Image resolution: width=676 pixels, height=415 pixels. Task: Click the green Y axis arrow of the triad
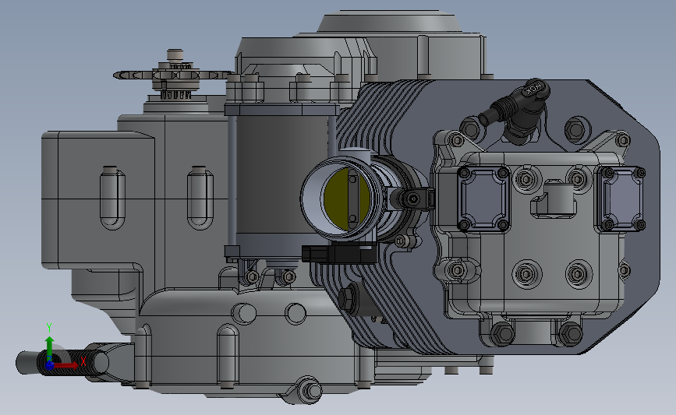coord(49,348)
